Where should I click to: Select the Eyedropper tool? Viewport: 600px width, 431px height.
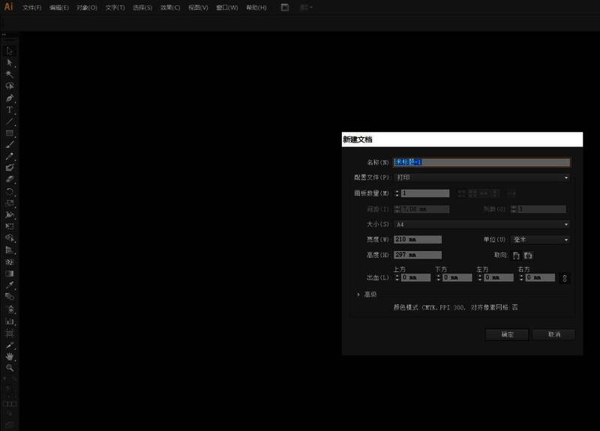(10, 285)
